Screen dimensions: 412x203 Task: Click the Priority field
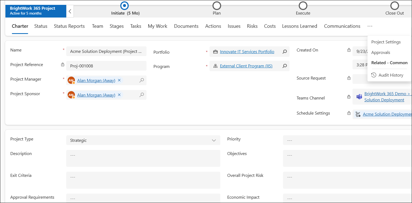tap(347, 140)
